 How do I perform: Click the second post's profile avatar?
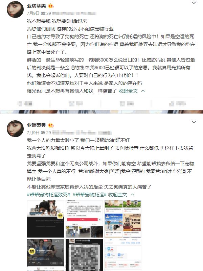[15, 129]
